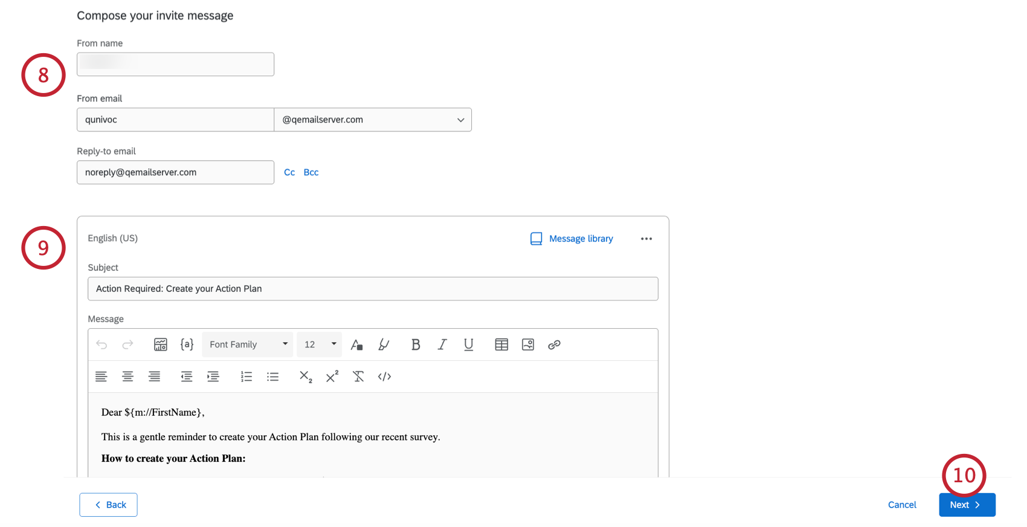Open the Font Family dropdown
The width and height of the screenshot is (1027, 527).
[x=248, y=344]
